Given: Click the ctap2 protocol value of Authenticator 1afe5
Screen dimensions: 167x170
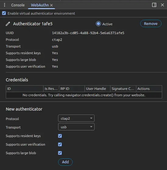Looking at the screenshot, I should coord(57,40).
